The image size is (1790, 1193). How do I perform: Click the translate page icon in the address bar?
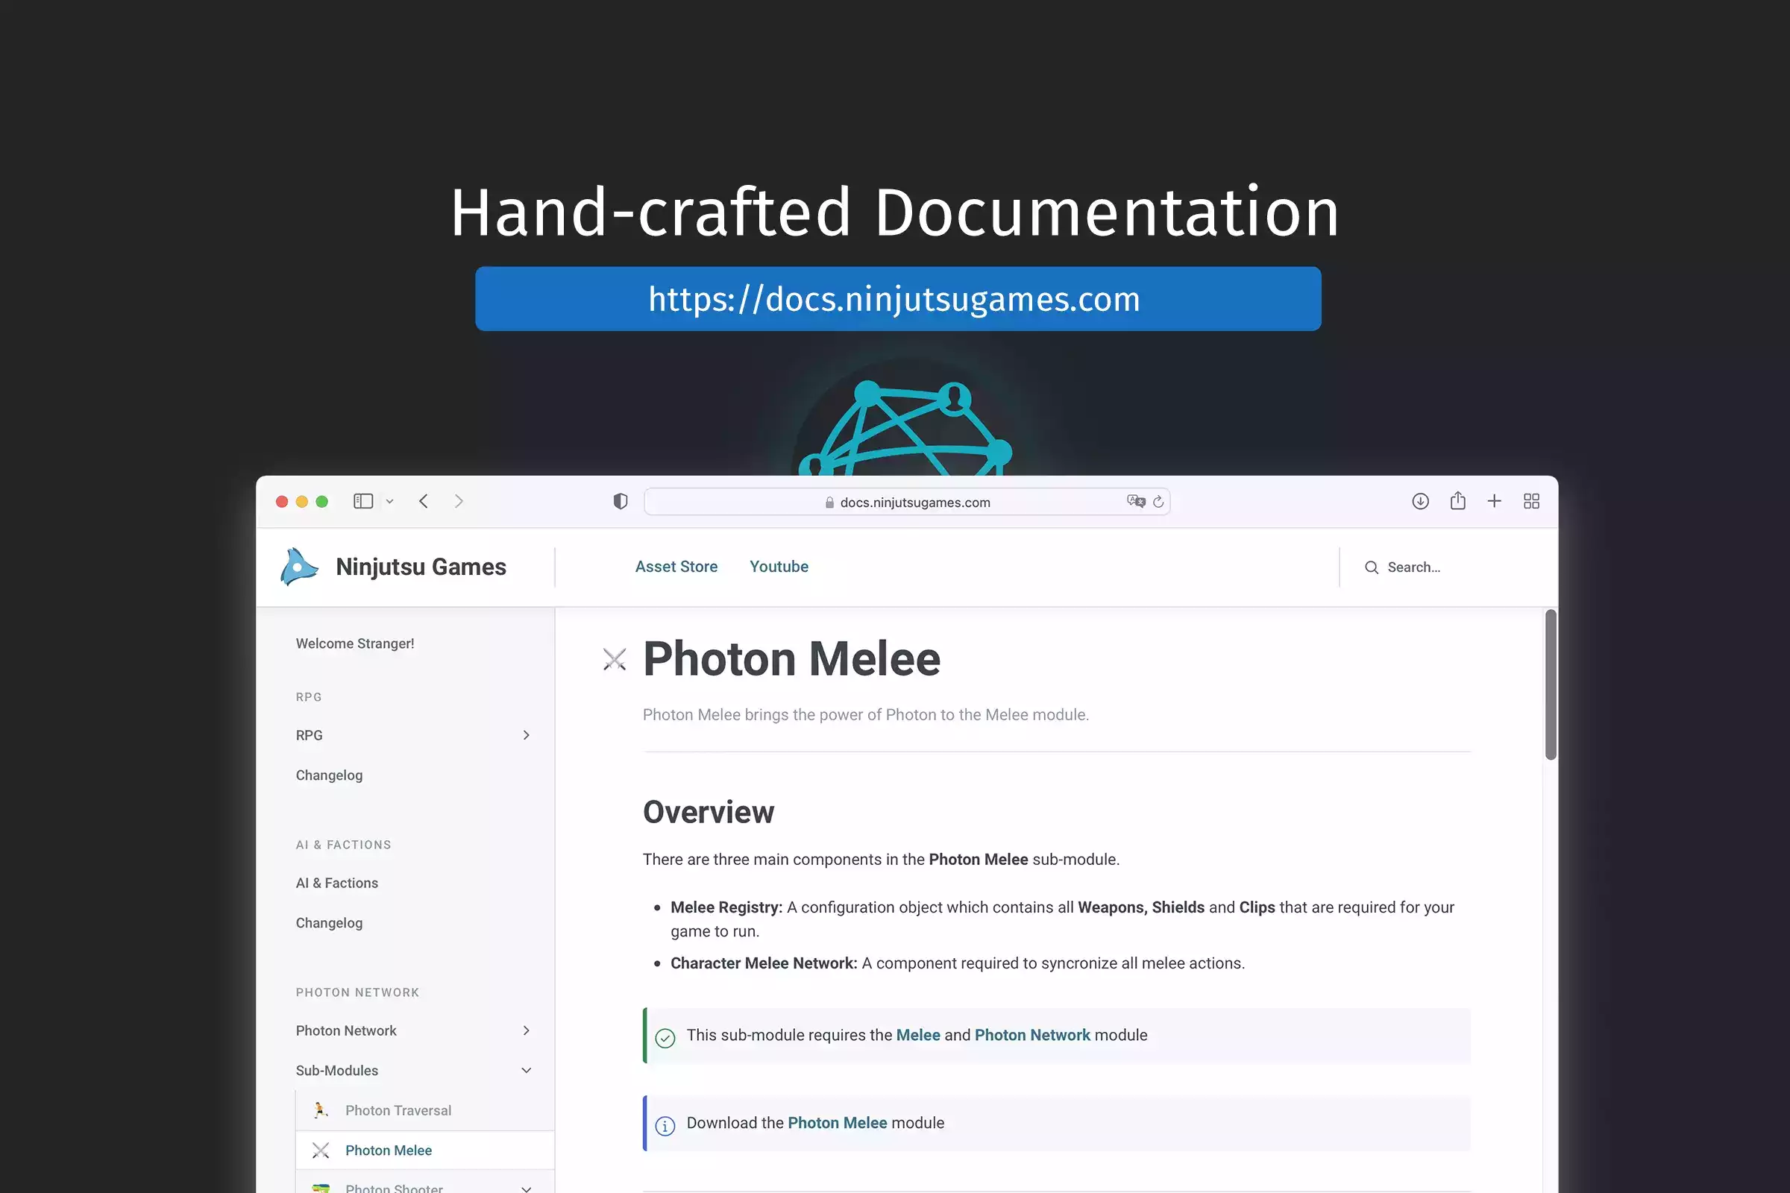pos(1135,500)
